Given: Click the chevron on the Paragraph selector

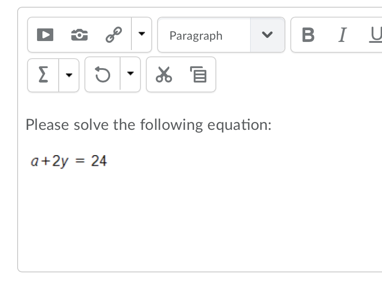Looking at the screenshot, I should [x=267, y=35].
